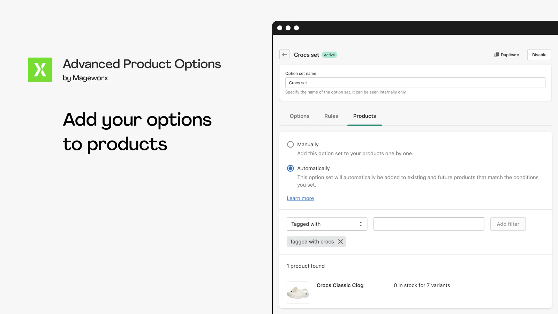The image size is (558, 314).
Task: Follow the Learn more link
Action: click(300, 198)
